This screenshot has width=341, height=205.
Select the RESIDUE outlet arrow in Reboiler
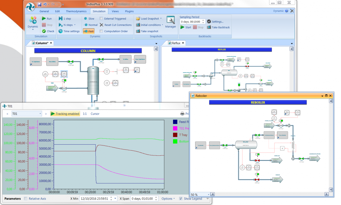coord(278,179)
